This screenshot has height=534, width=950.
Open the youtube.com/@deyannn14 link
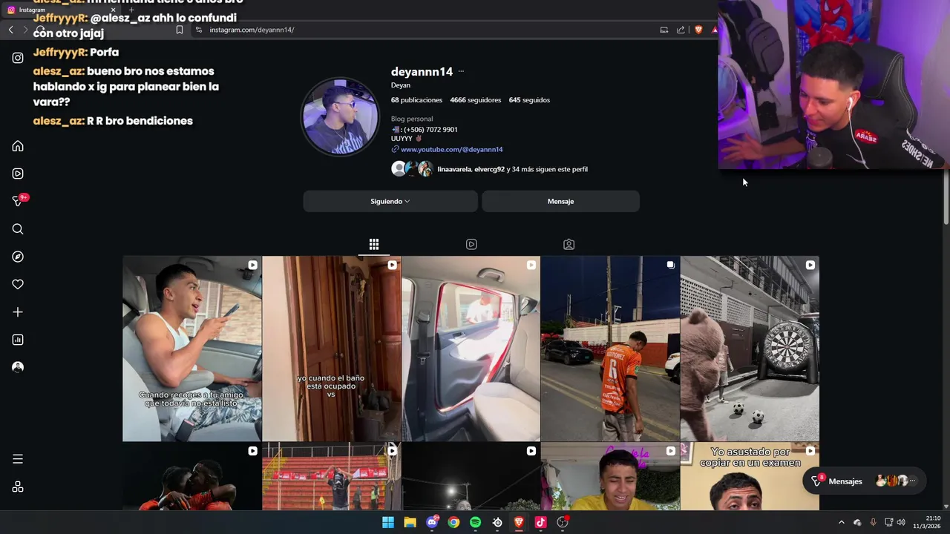click(451, 149)
